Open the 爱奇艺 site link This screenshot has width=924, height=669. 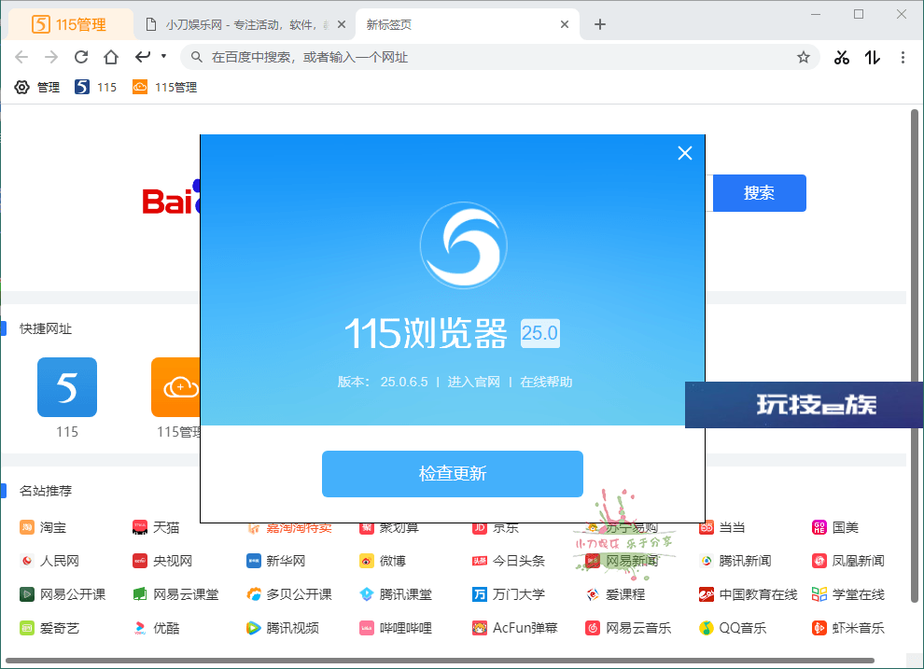pos(49,628)
